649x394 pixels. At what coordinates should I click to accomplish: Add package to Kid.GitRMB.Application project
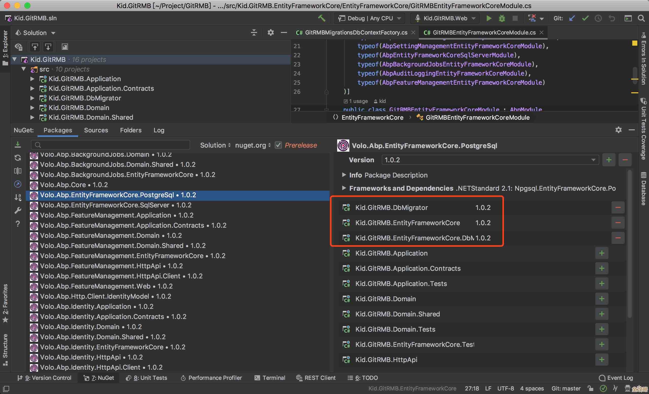click(602, 253)
